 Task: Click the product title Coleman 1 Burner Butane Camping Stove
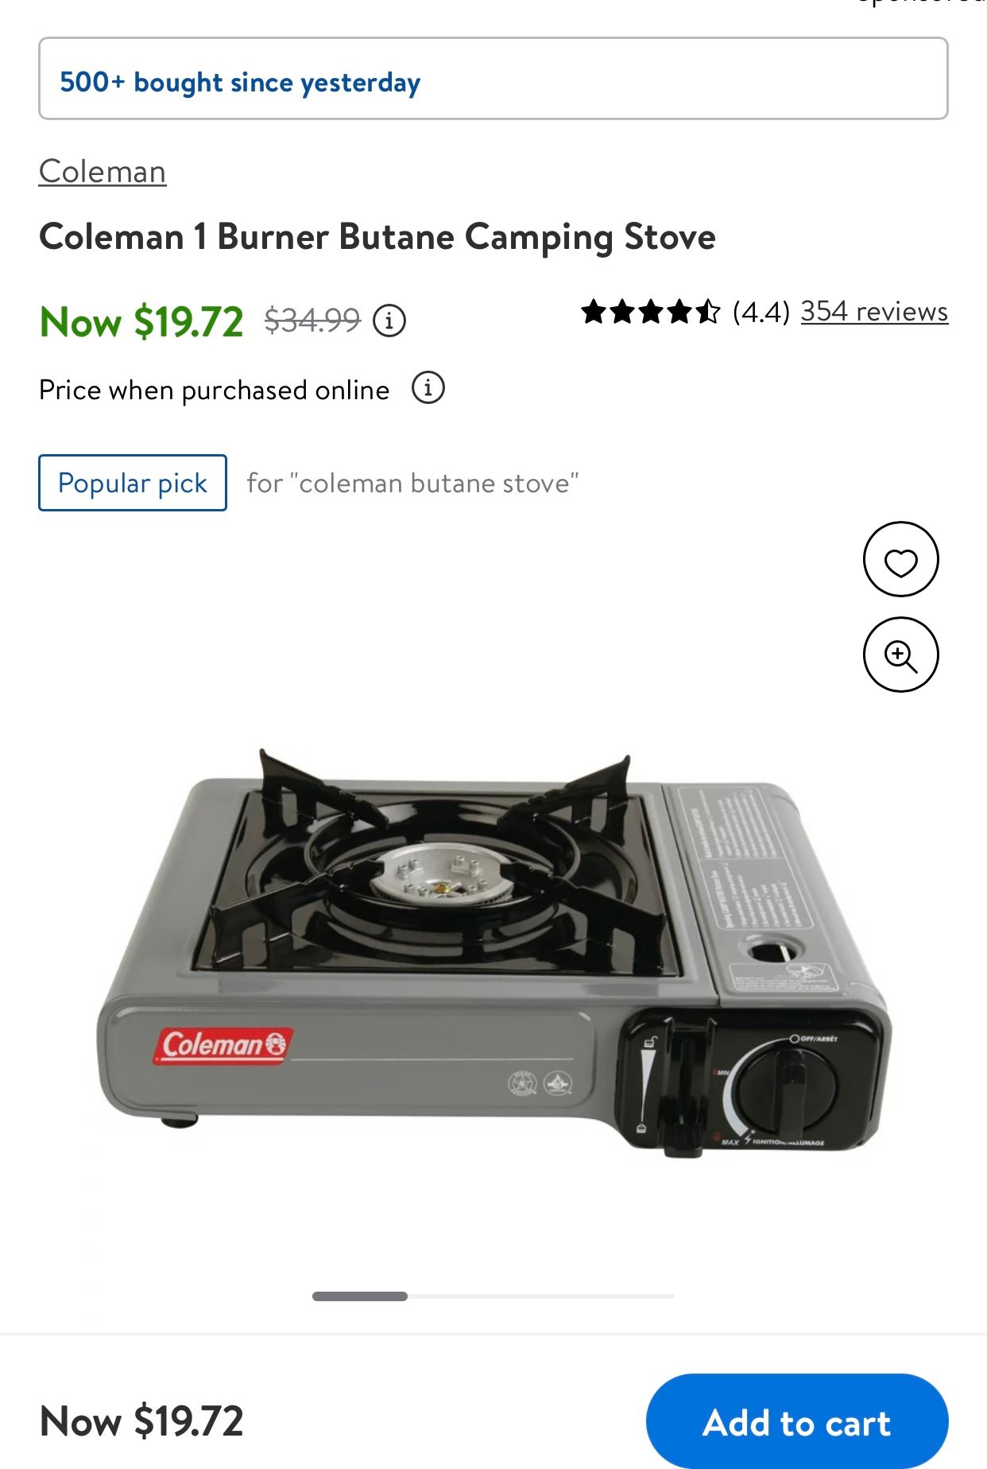pyautogui.click(x=377, y=237)
